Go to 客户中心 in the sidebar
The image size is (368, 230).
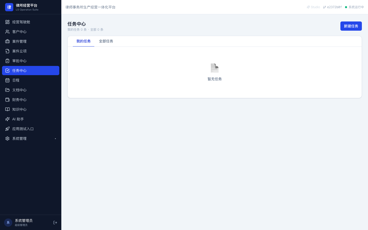tap(31, 32)
